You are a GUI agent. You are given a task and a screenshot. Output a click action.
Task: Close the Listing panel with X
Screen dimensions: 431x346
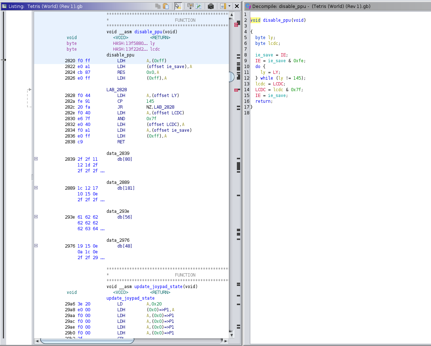tap(237, 6)
